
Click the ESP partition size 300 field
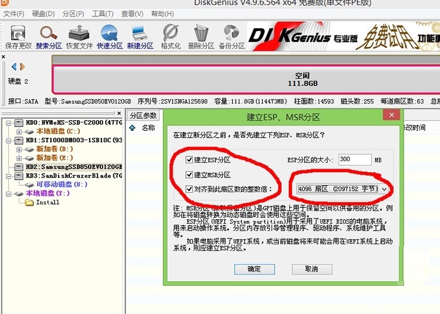355,160
